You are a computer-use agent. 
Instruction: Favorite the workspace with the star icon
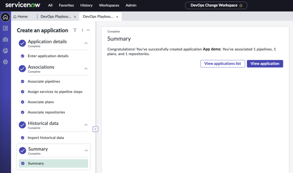pos(241,5)
